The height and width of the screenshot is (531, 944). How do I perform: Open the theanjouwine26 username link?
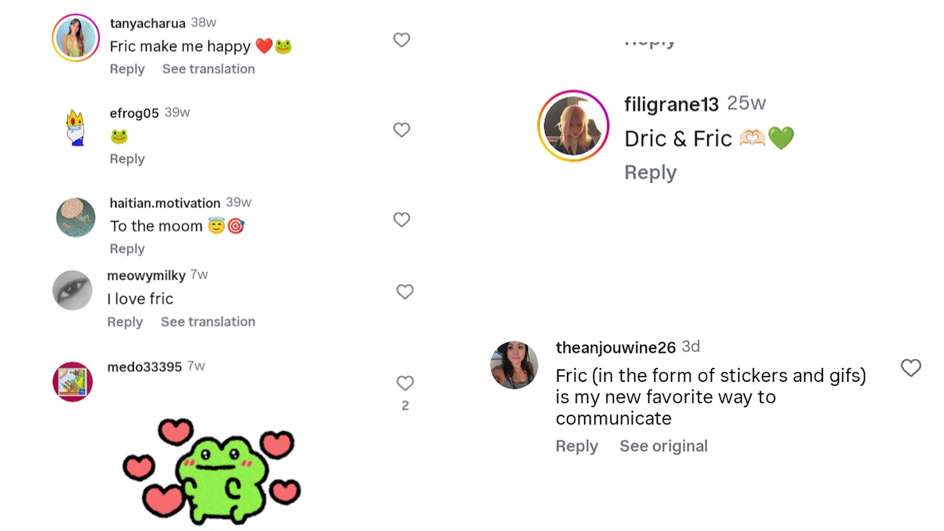(615, 348)
